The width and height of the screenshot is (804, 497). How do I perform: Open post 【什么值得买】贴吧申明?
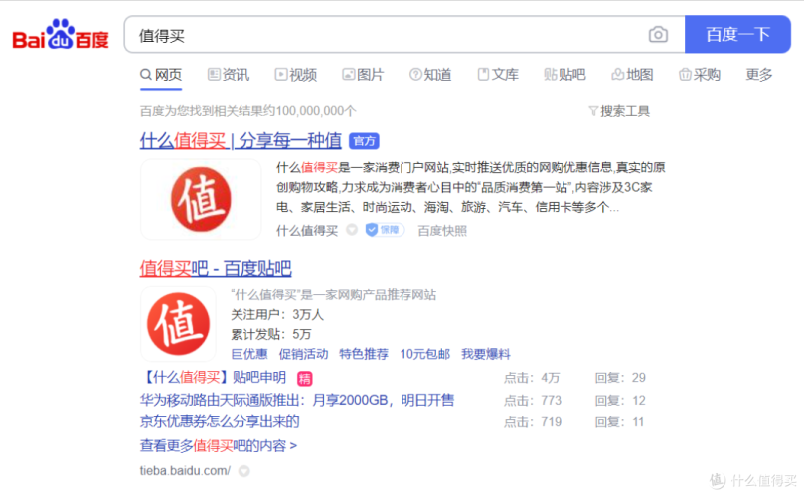[x=213, y=377]
